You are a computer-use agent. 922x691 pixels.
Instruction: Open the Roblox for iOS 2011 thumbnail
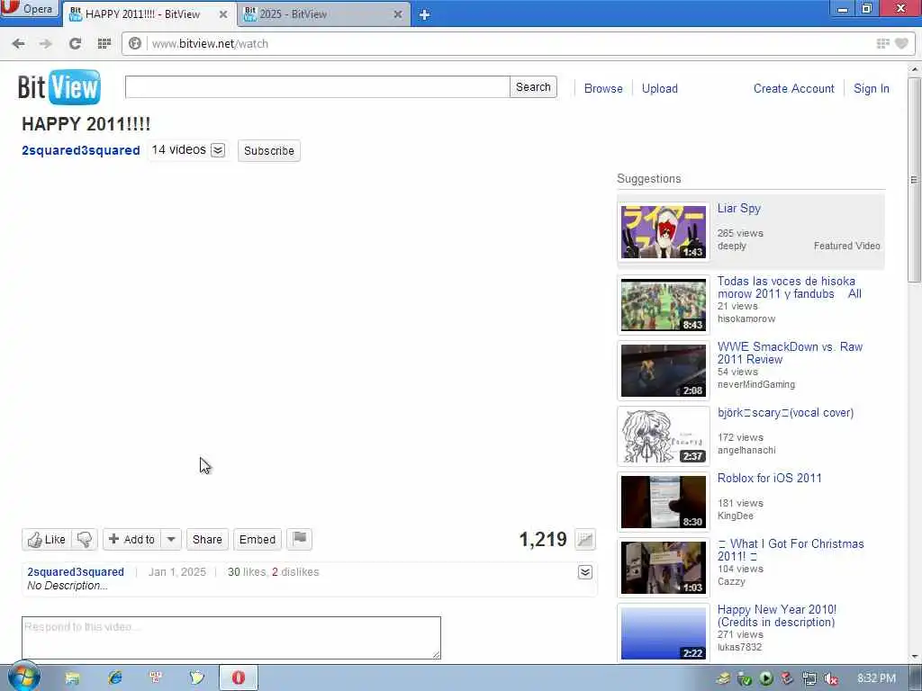[x=664, y=502]
